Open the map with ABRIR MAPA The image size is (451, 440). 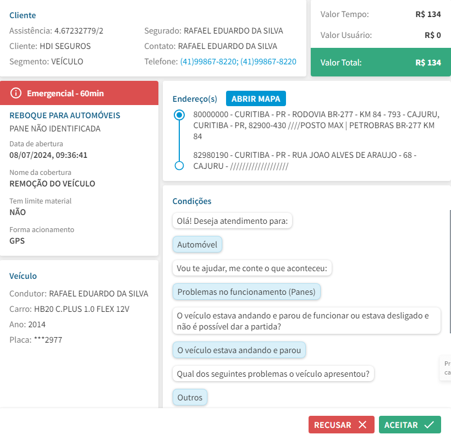(256, 99)
